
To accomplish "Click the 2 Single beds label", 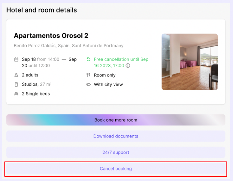I will (36, 94).
